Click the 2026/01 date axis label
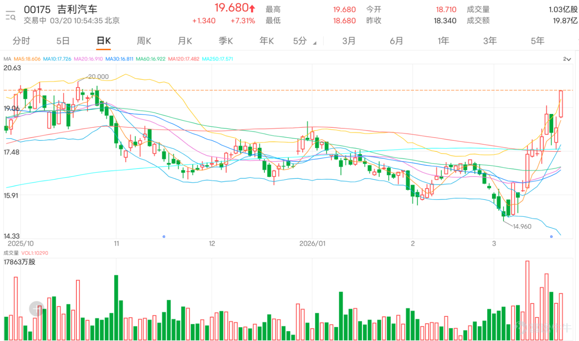 pyautogui.click(x=312, y=244)
